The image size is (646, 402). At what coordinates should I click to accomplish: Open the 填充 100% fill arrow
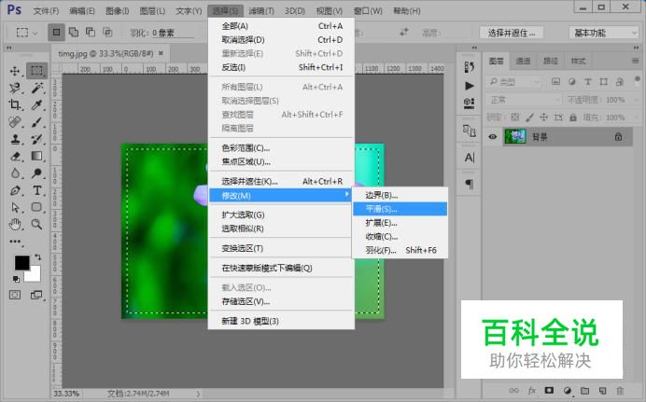pyautogui.click(x=636, y=118)
